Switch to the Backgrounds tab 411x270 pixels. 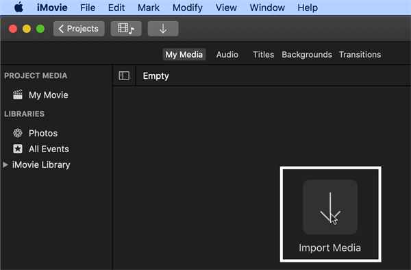click(x=307, y=55)
